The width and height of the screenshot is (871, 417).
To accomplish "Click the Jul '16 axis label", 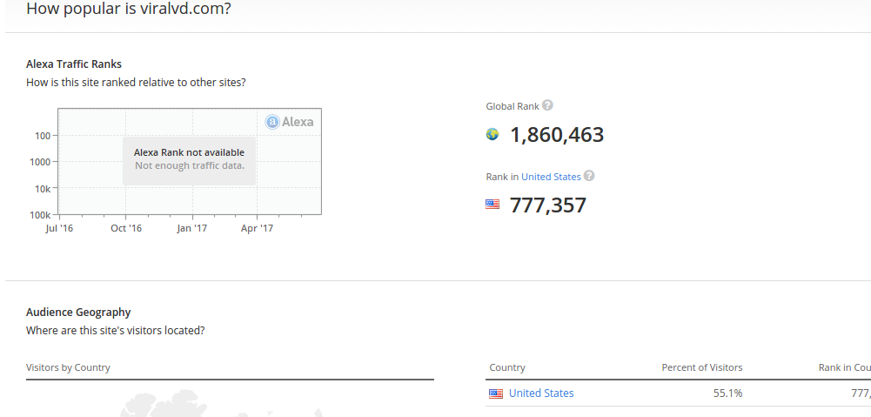I will click(x=59, y=228).
